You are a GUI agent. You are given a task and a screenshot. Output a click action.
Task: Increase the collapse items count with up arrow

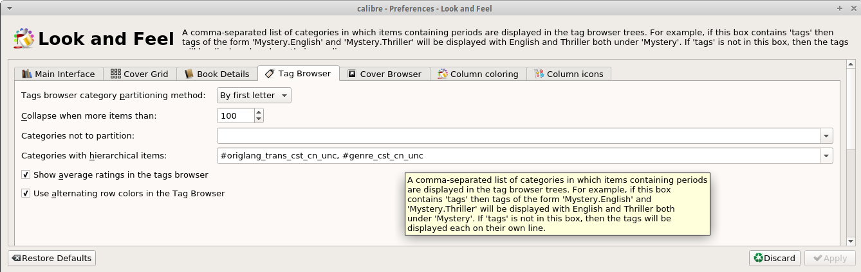pos(259,112)
